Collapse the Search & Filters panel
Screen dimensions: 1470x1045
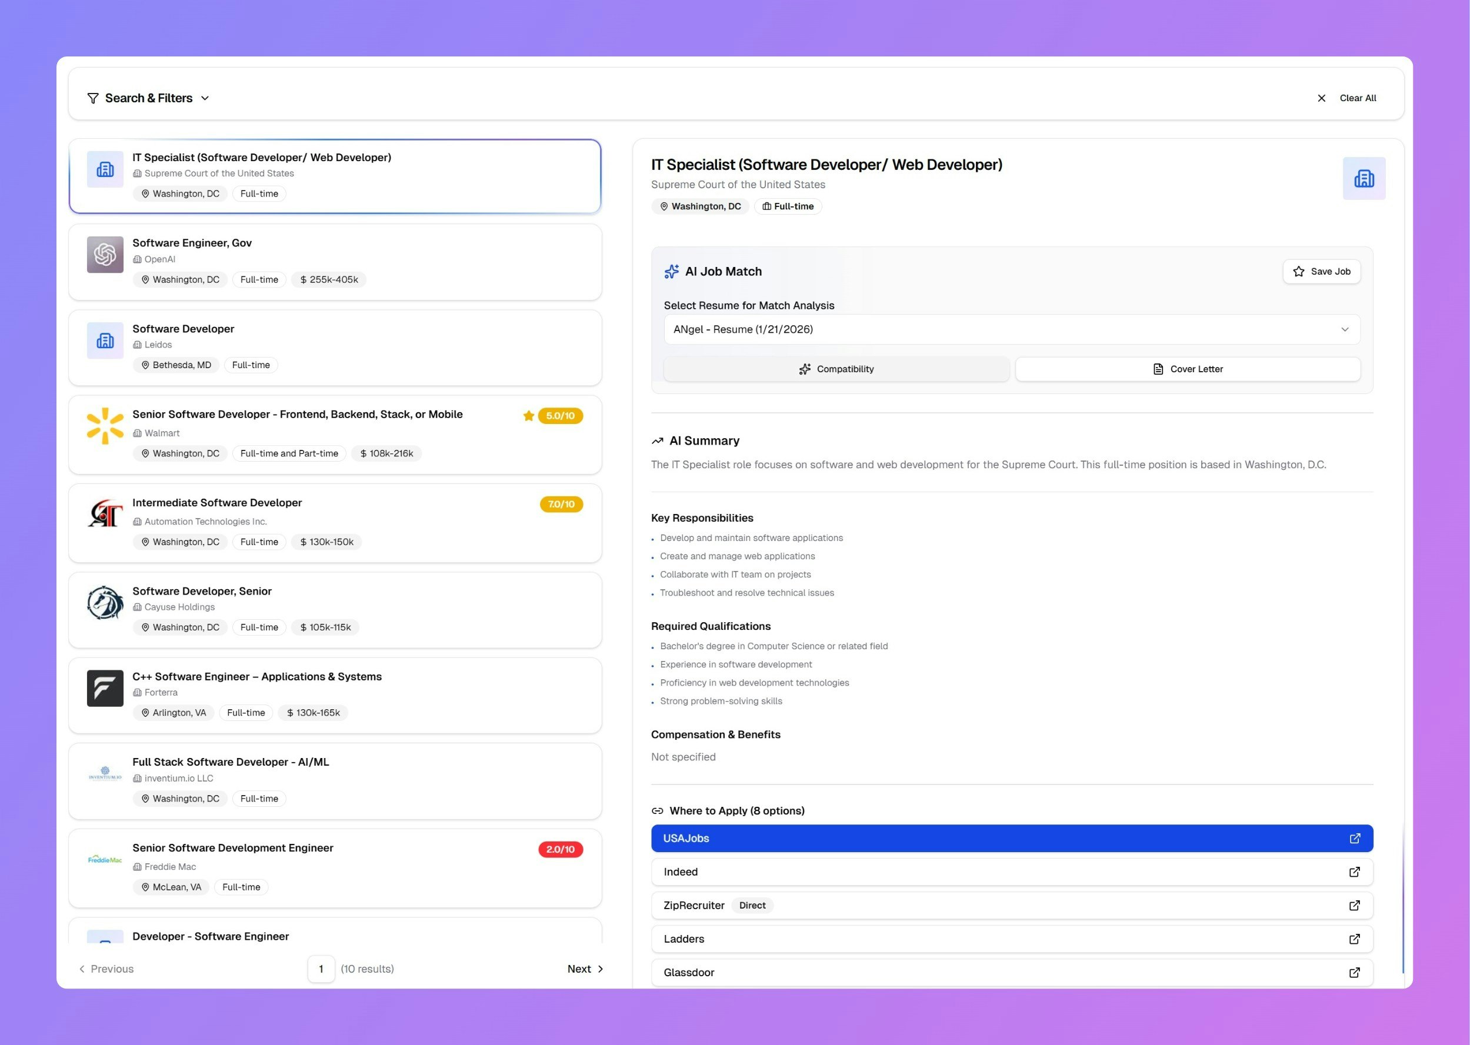205,98
